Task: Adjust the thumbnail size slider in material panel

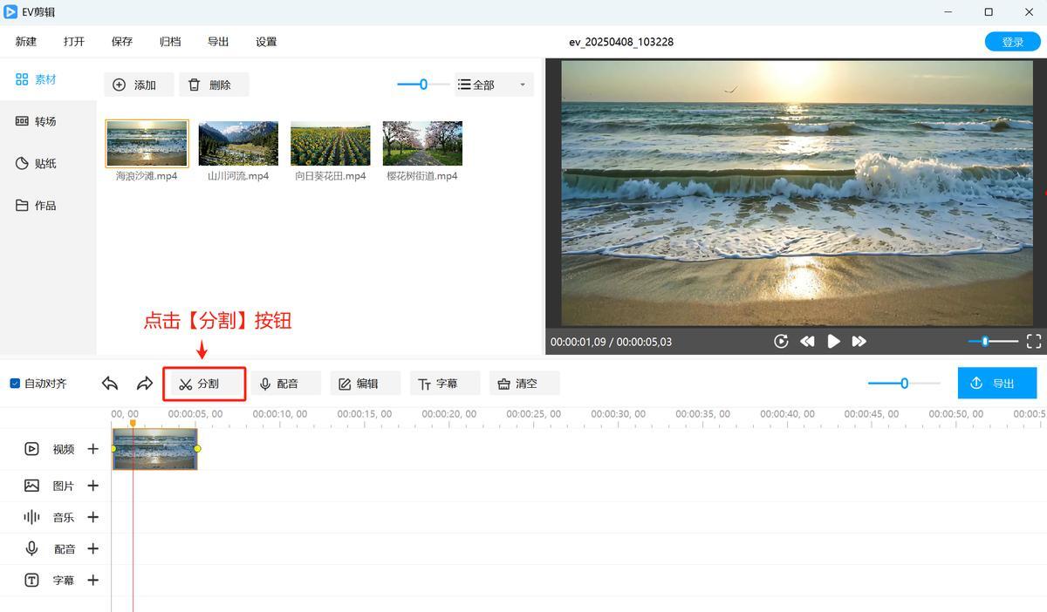Action: (423, 85)
